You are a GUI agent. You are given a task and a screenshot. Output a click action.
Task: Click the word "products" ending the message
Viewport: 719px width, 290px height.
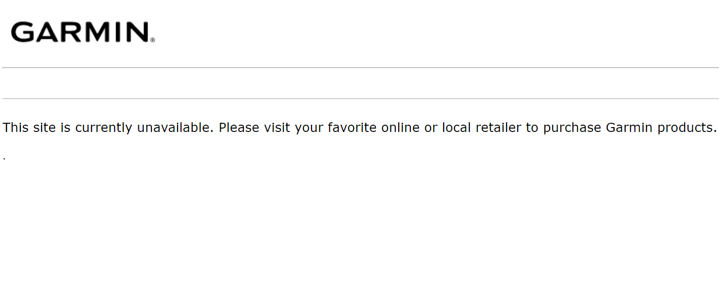[685, 128]
